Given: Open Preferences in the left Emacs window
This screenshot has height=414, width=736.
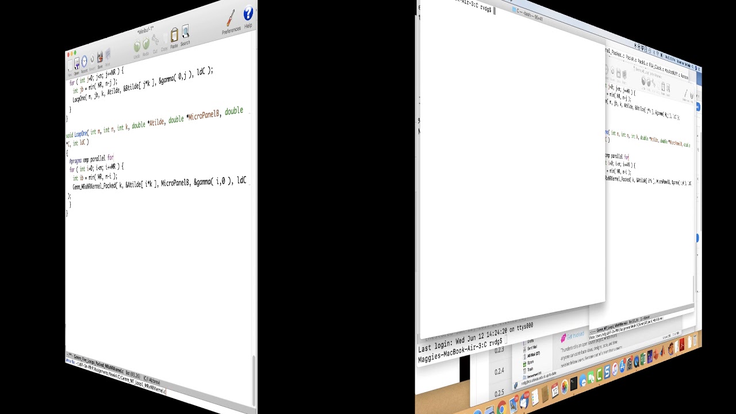Looking at the screenshot, I should (x=231, y=21).
